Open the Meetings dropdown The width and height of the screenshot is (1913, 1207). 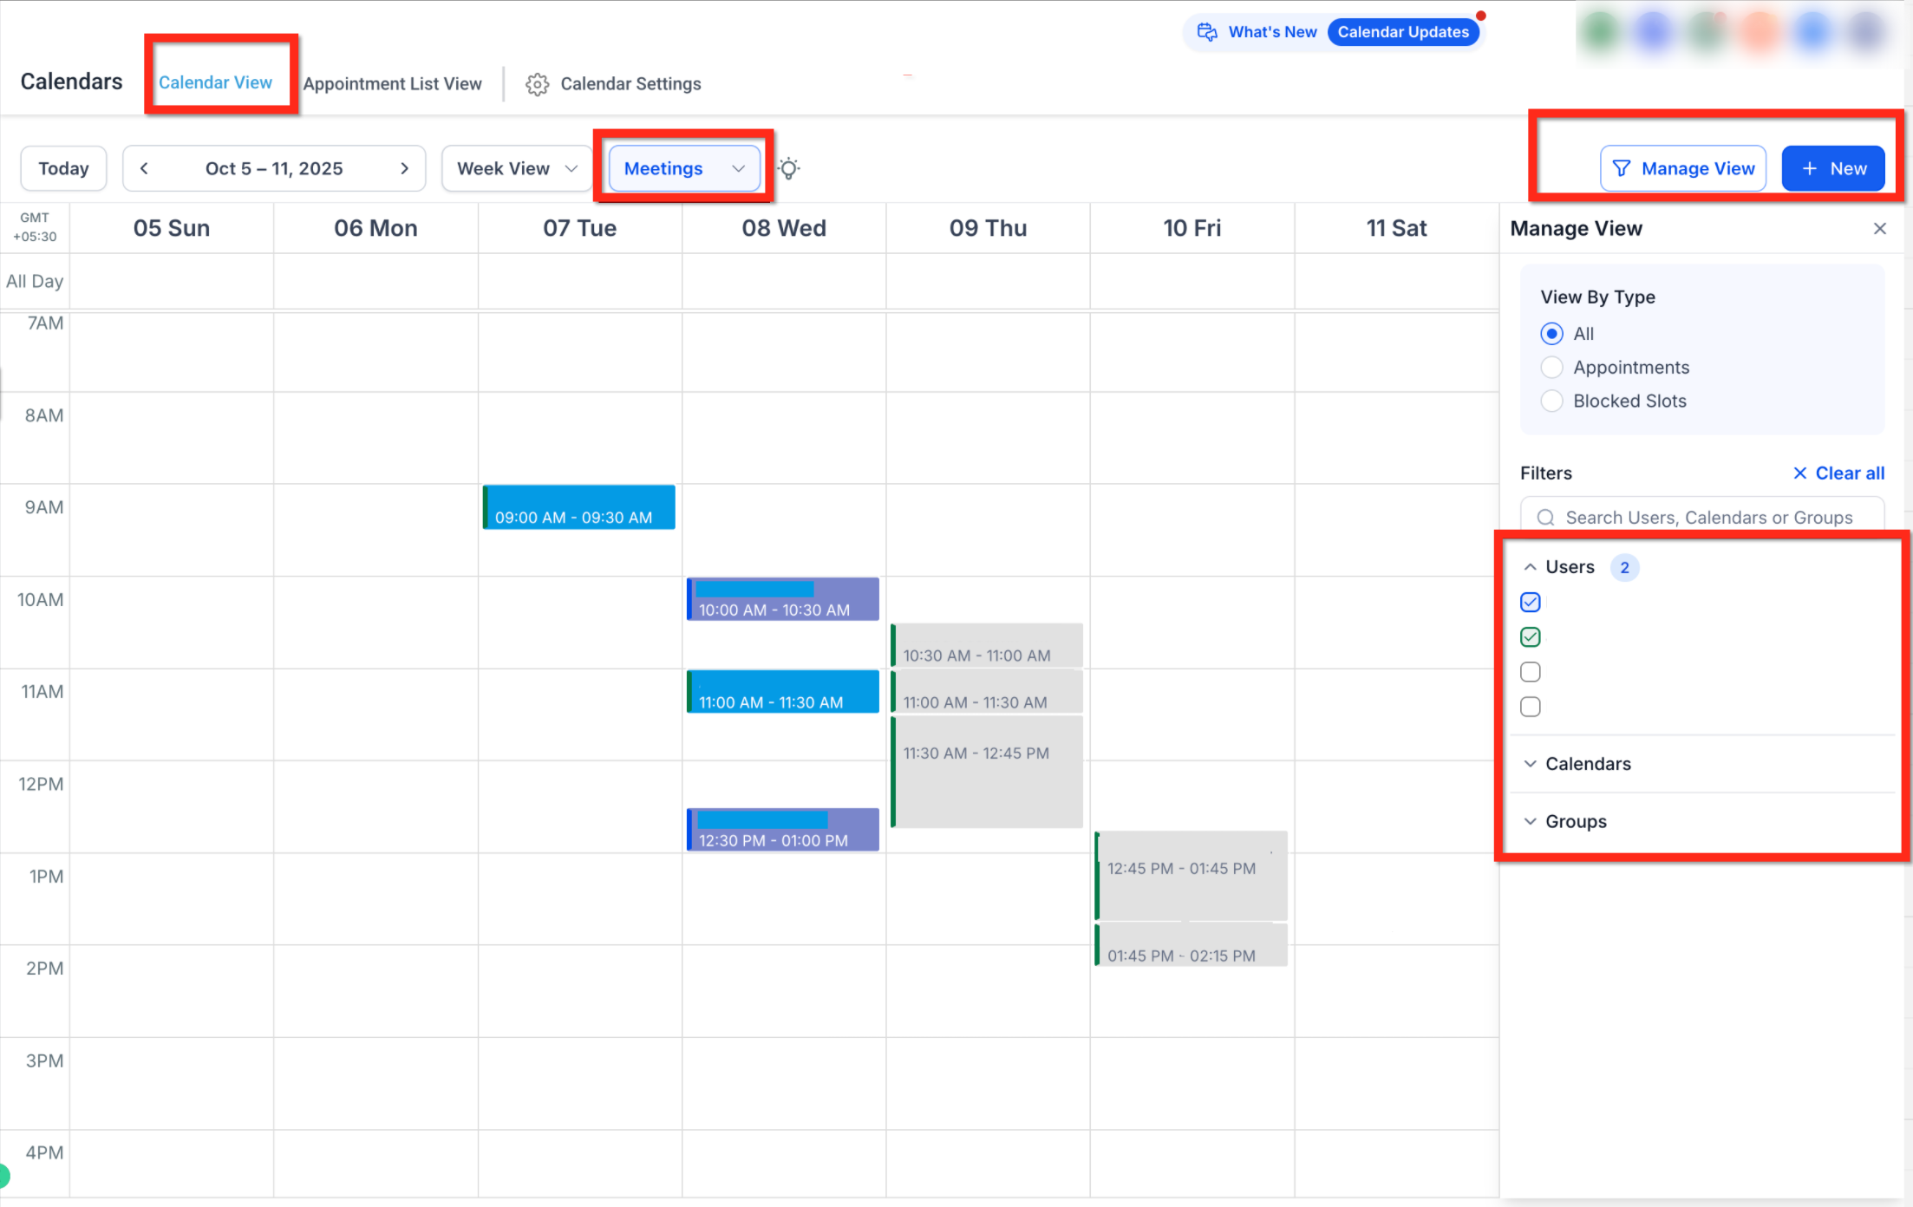pos(684,168)
